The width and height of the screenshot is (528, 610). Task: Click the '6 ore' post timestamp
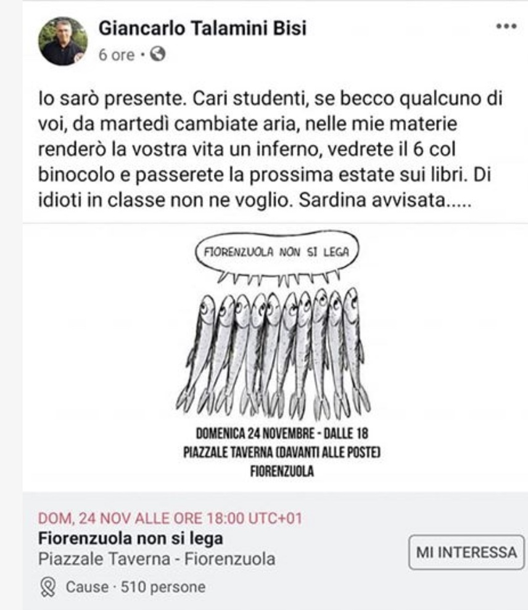117,55
